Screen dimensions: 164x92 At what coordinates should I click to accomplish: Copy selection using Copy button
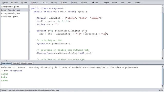click(54, 3)
